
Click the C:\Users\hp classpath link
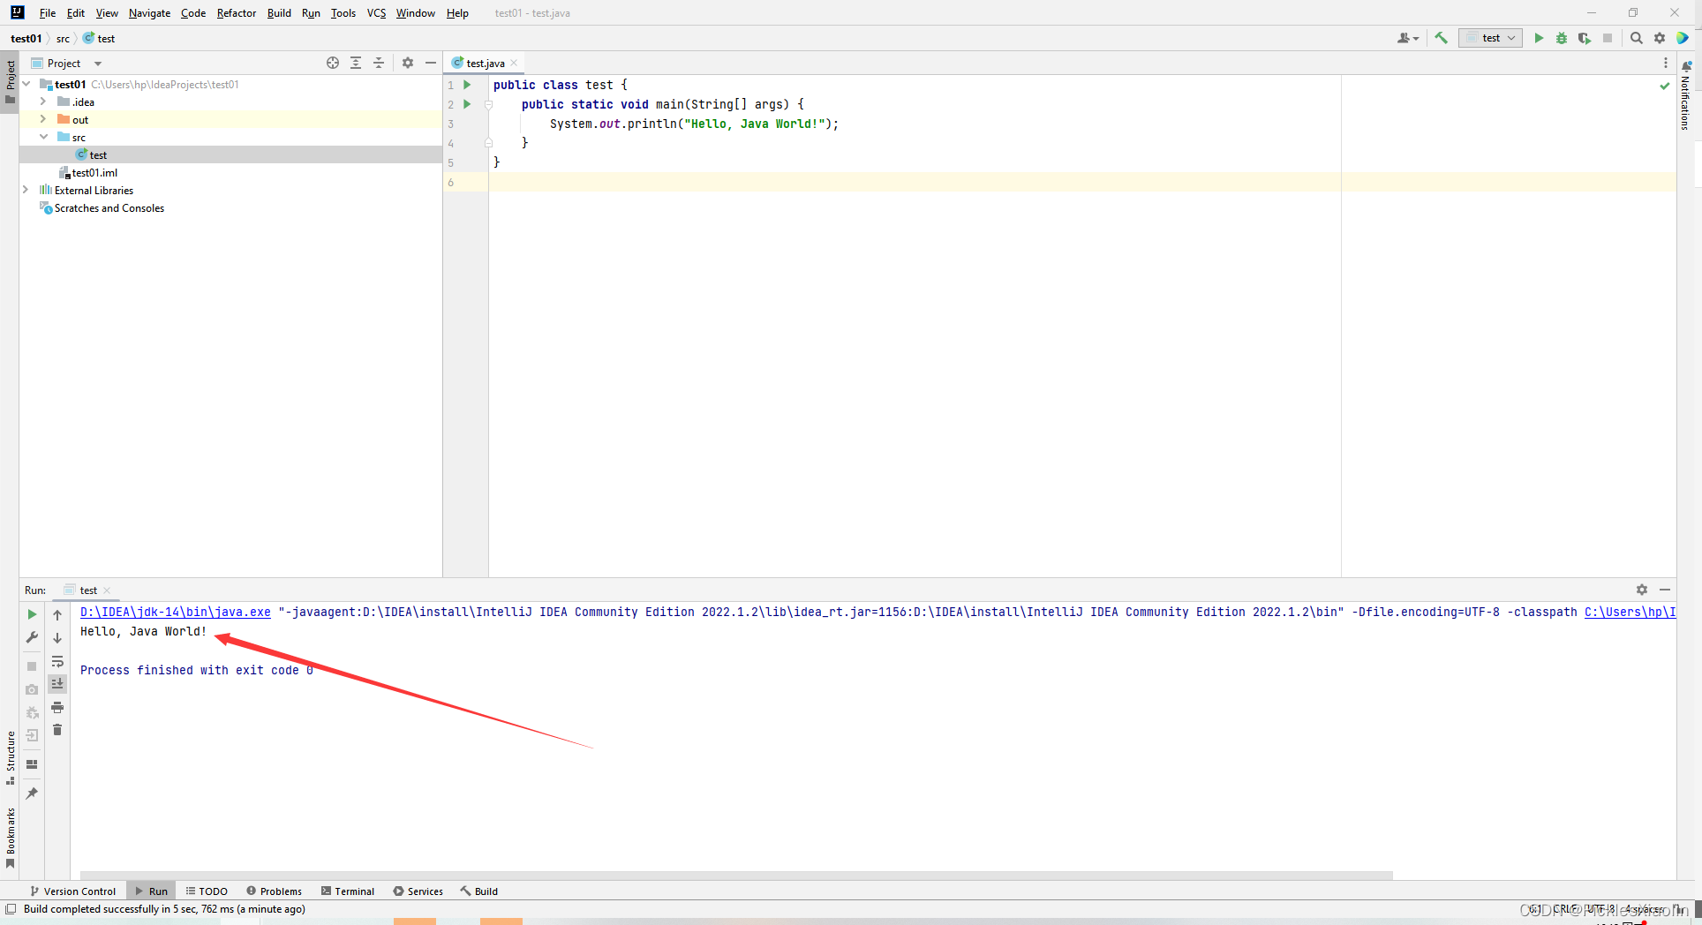click(1630, 612)
